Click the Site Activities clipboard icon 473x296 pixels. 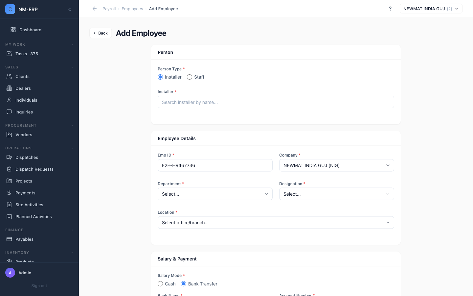[x=9, y=205]
